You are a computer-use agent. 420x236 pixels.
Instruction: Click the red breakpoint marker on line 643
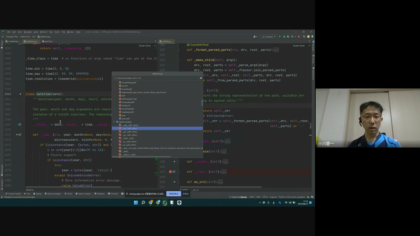(x=170, y=172)
